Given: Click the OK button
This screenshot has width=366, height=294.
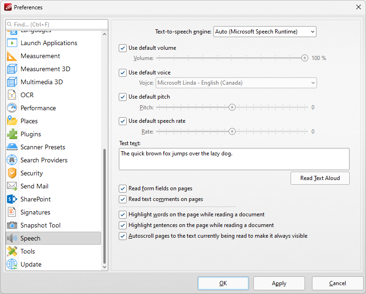Looking at the screenshot, I should (x=223, y=283).
